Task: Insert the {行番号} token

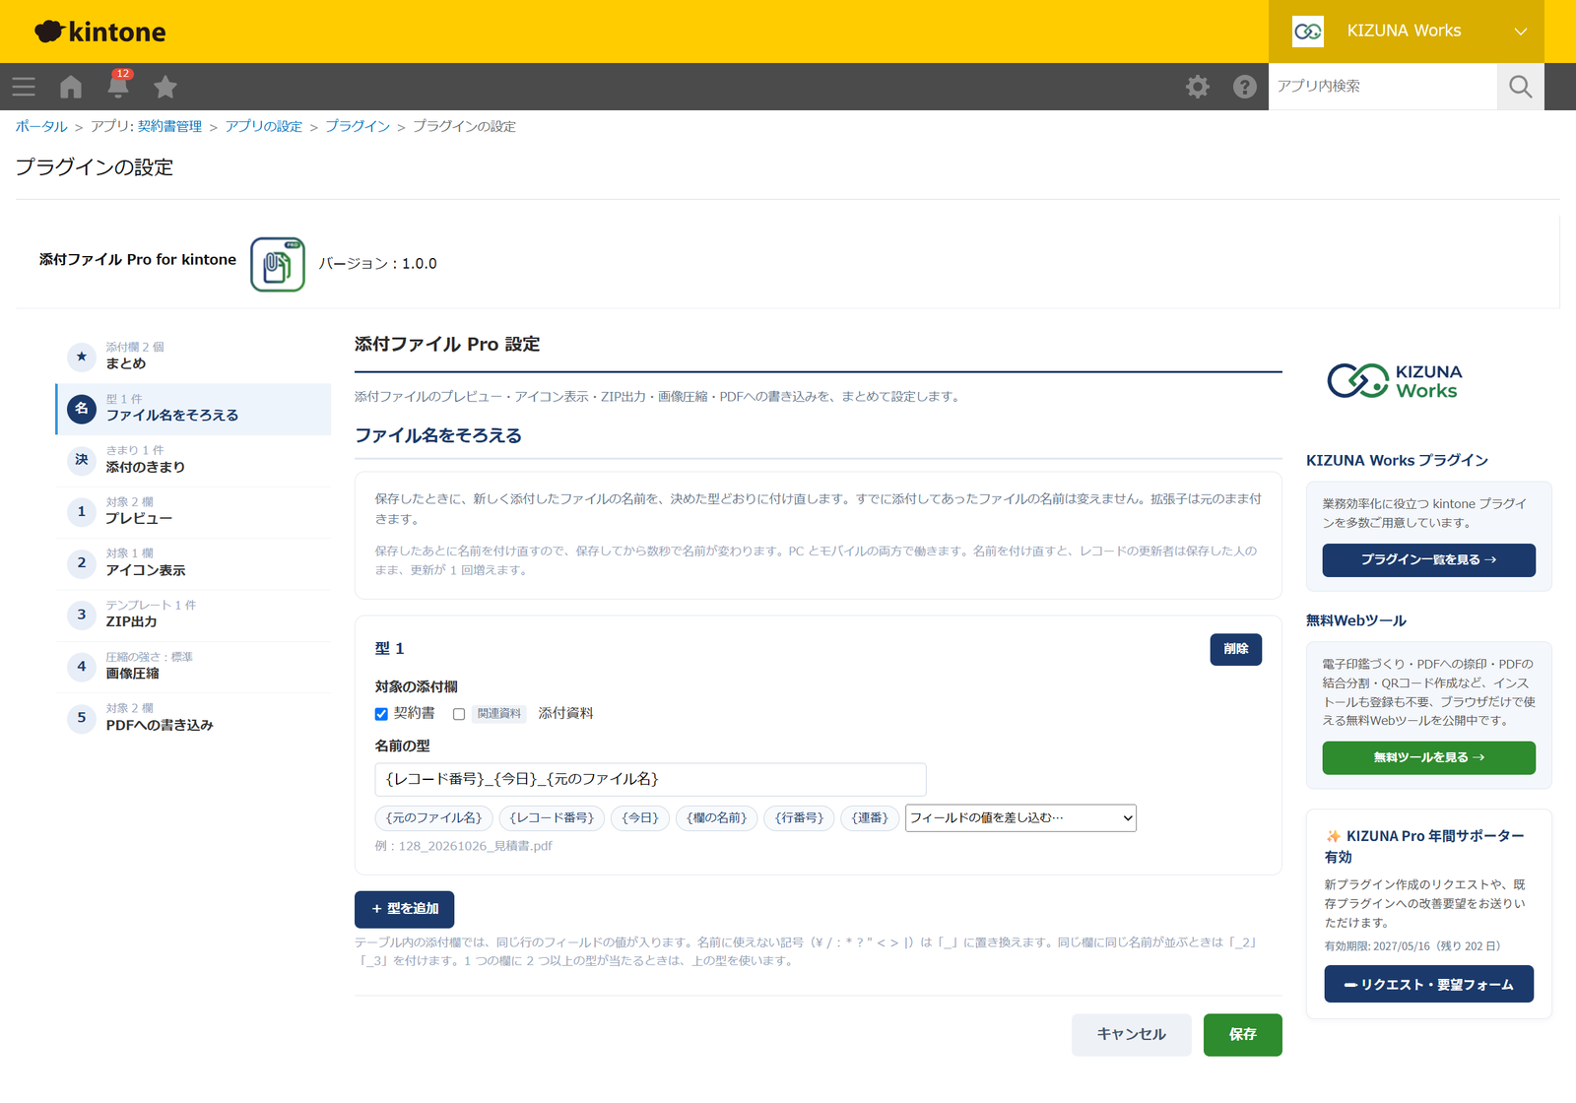Action: (x=800, y=818)
